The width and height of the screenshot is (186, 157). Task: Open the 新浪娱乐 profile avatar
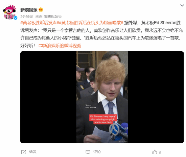pos(10,12)
